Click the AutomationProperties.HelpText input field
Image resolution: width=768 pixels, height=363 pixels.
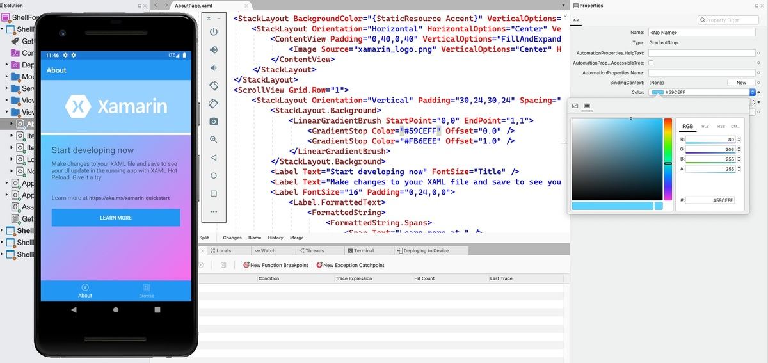(701, 52)
